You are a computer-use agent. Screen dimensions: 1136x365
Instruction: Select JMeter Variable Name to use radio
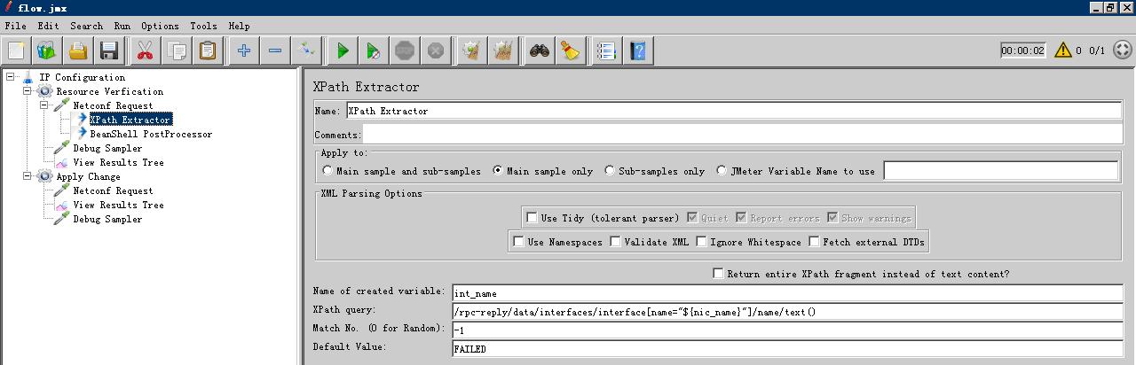pos(722,171)
